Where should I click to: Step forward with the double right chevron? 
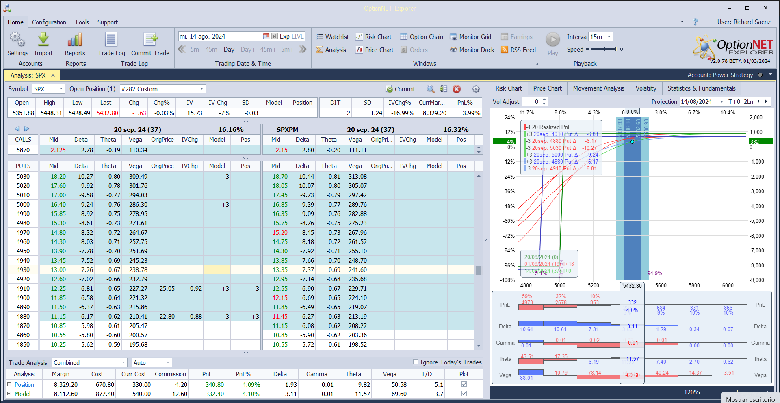click(302, 49)
